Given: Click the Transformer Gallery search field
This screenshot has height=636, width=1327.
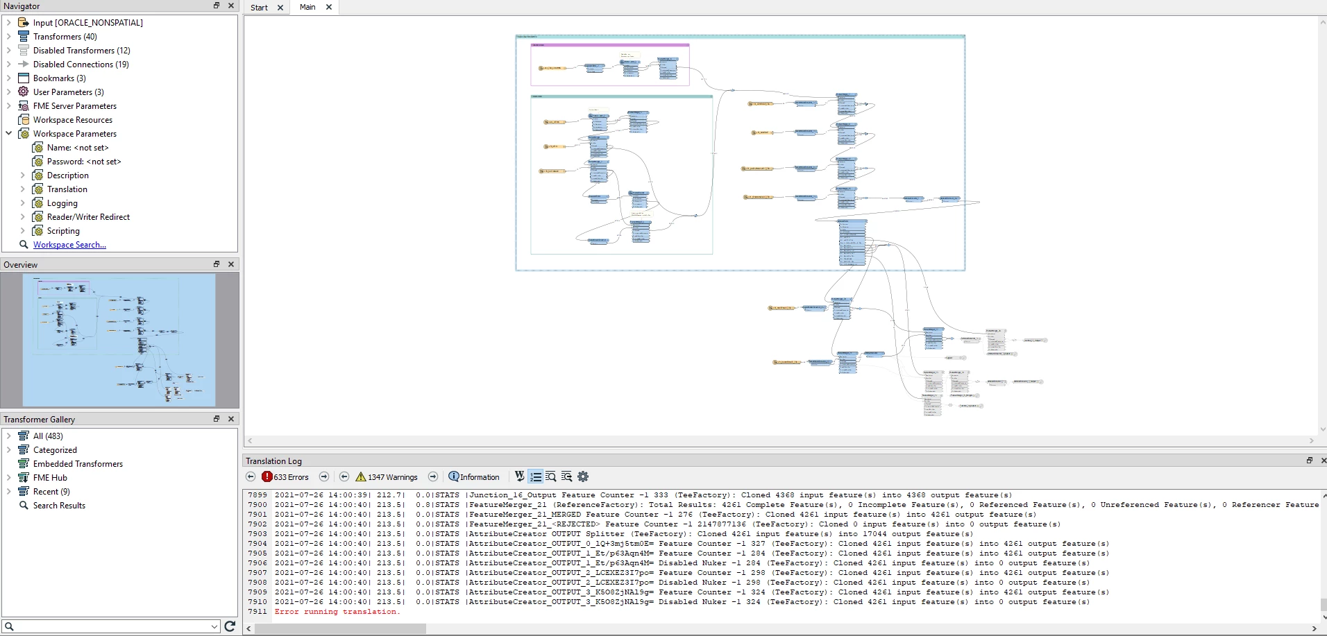Looking at the screenshot, I should click(111, 626).
